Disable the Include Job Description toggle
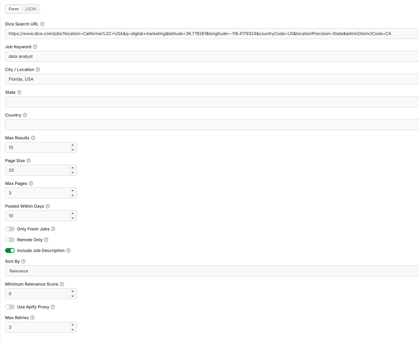The height and width of the screenshot is (341, 419). coord(10,251)
